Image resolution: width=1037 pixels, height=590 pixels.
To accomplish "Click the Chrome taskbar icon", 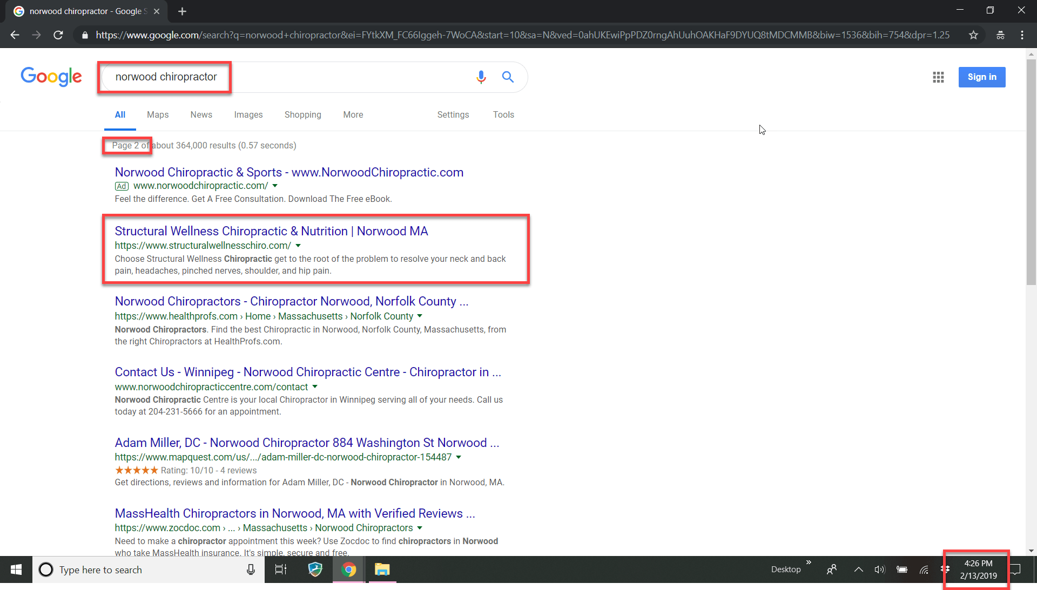I will pyautogui.click(x=349, y=569).
